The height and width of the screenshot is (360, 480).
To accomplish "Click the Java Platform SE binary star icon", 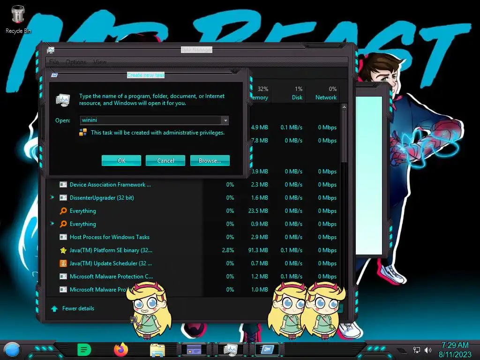I will point(63,250).
